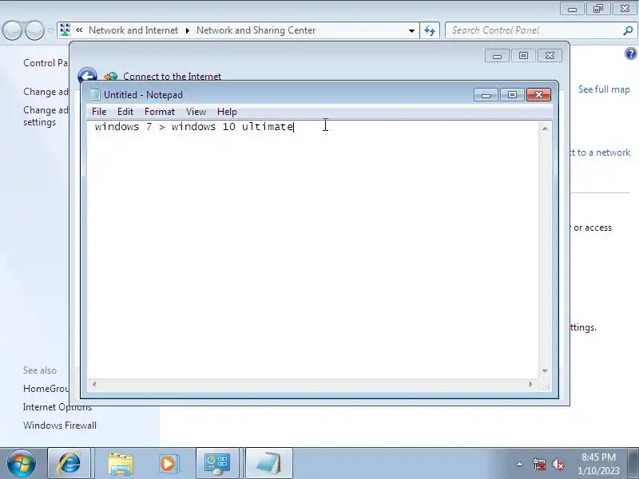
Task: Open the Format menu in Notepad
Action: tap(159, 112)
